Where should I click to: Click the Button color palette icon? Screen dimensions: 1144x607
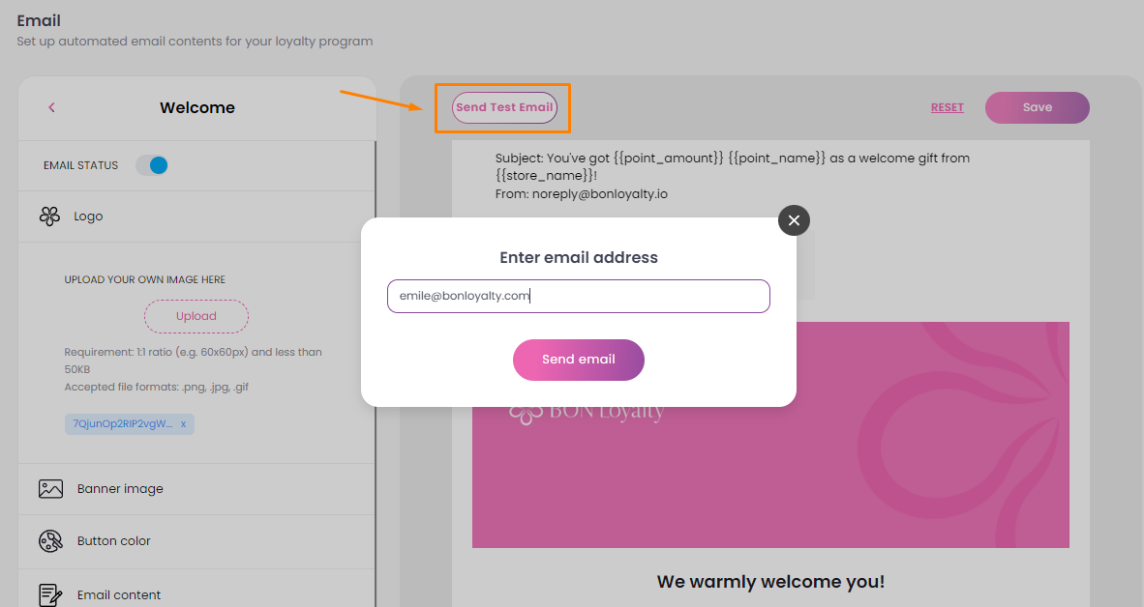point(50,540)
